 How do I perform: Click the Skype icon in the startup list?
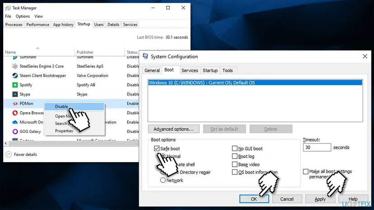[15, 94]
